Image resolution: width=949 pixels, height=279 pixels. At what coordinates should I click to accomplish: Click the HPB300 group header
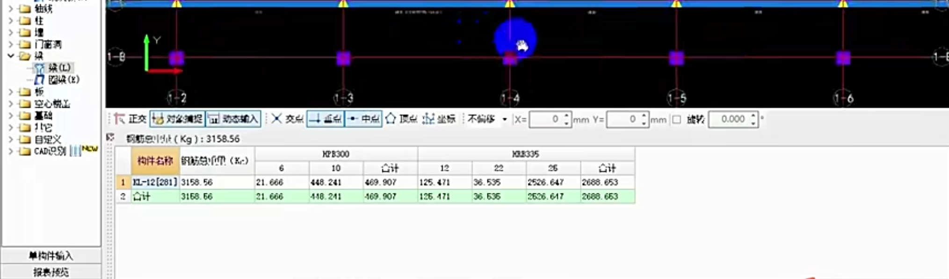click(x=336, y=154)
